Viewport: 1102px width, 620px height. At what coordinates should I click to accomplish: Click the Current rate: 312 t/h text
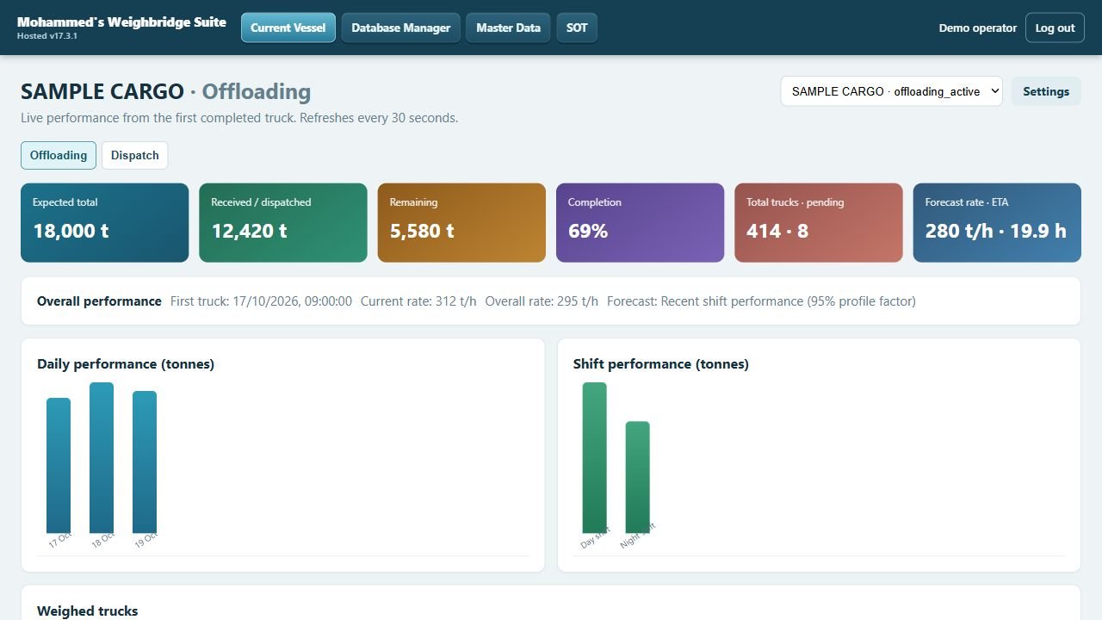point(418,301)
